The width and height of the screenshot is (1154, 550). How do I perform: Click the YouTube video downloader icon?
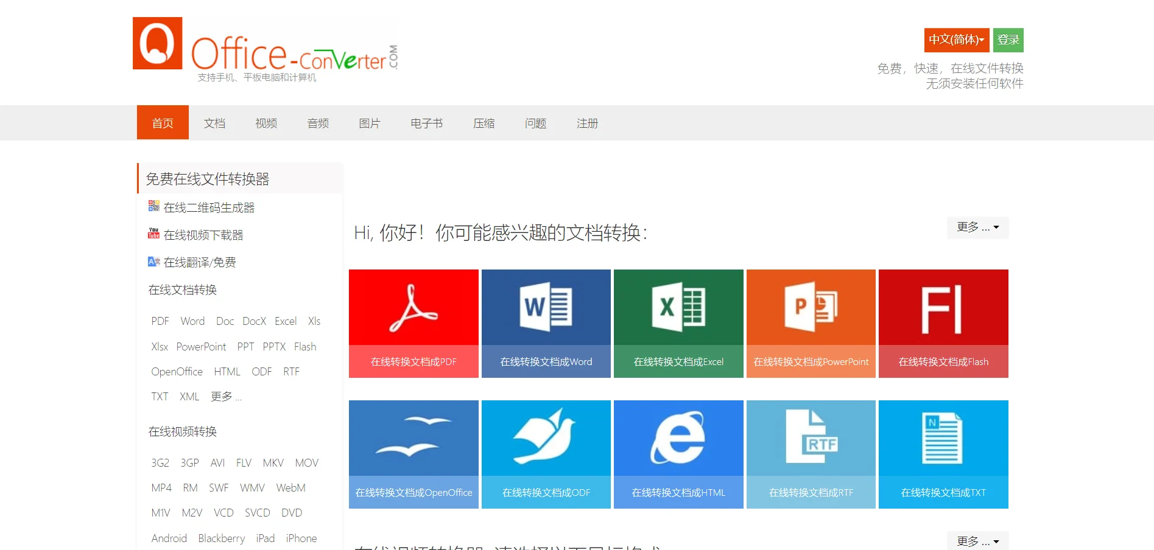tap(154, 234)
